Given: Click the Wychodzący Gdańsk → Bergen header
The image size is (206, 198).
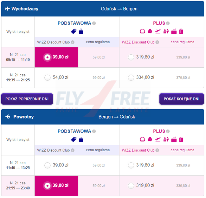Looking at the screenshot, I should 103,9.
